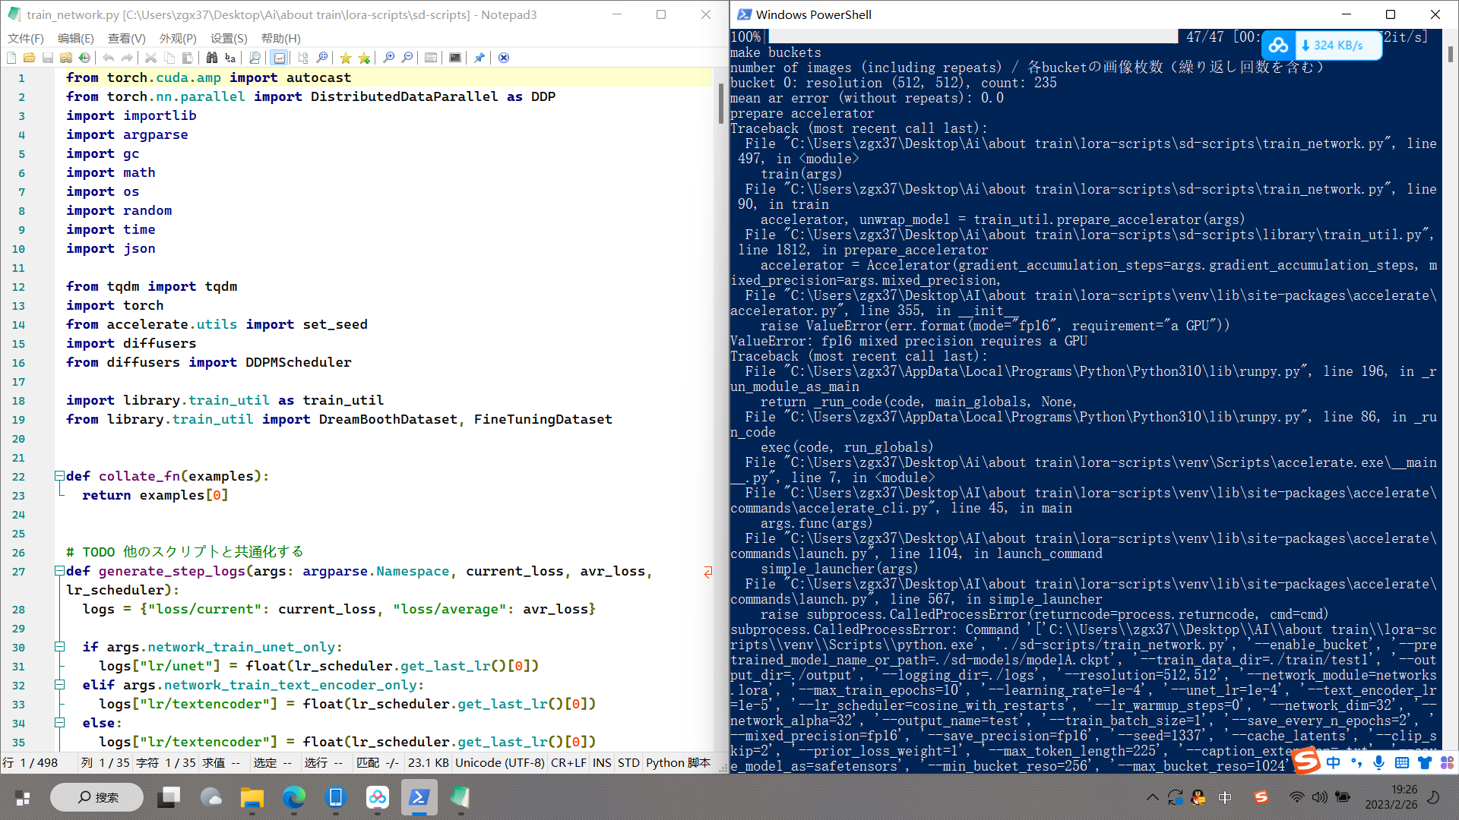Add to favorites with the star-plus icon
The height and width of the screenshot is (820, 1459).
pyautogui.click(x=364, y=58)
